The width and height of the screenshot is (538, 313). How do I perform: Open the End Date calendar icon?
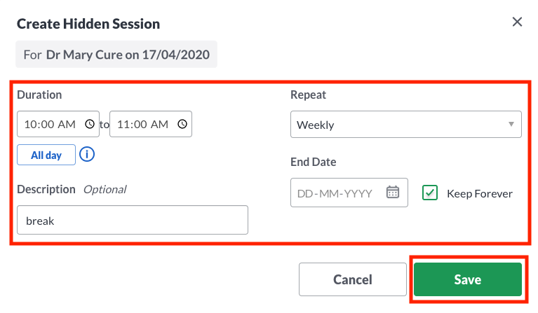[393, 192]
